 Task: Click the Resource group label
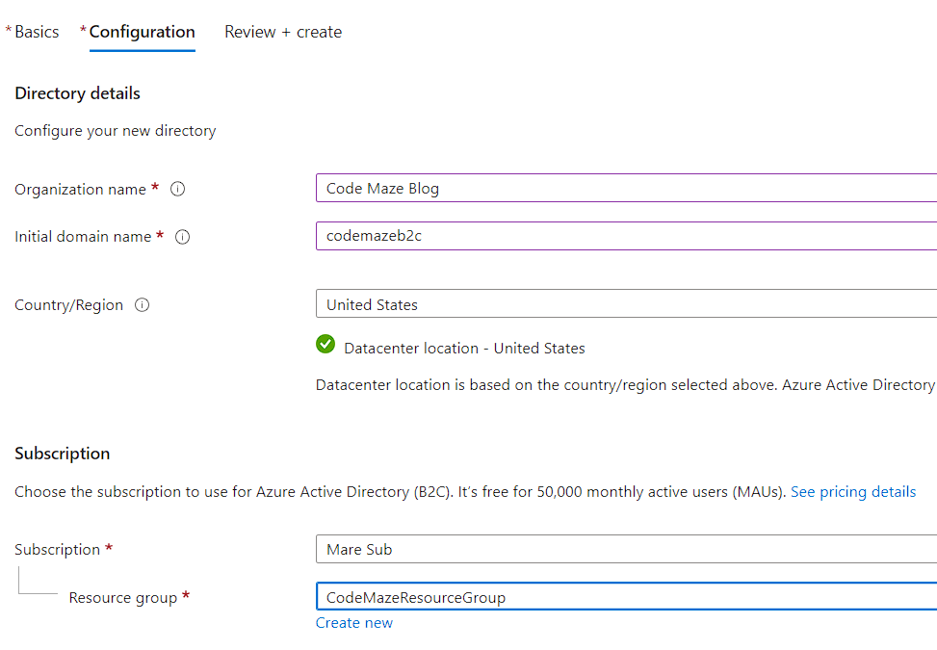tap(123, 598)
